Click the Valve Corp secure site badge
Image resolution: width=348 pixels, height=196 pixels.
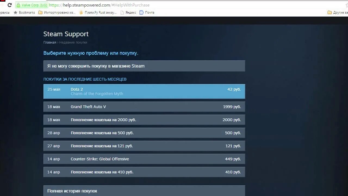click(x=32, y=5)
